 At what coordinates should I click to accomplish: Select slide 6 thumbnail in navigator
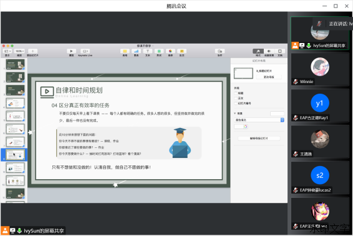(15, 129)
